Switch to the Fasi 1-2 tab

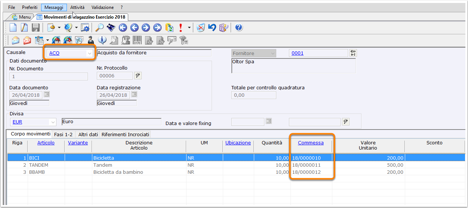click(x=63, y=134)
